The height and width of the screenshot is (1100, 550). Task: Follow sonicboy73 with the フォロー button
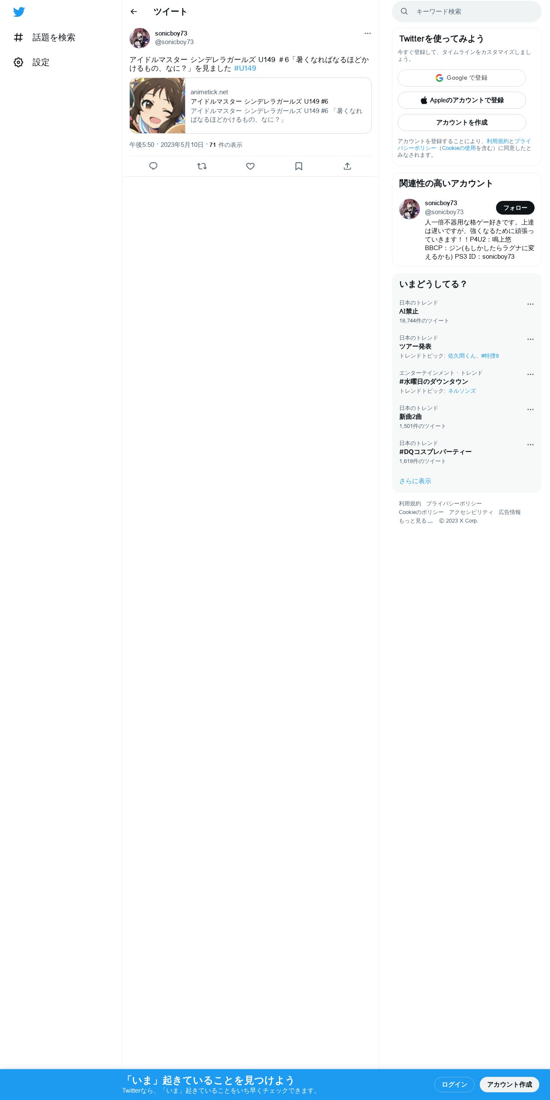tap(515, 208)
